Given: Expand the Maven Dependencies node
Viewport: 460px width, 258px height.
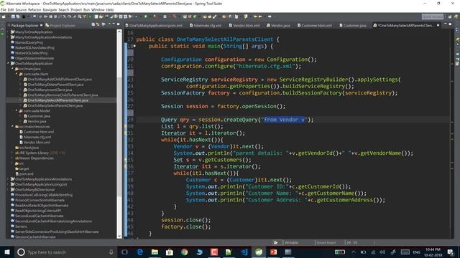Looking at the screenshot, I should 12,158.
